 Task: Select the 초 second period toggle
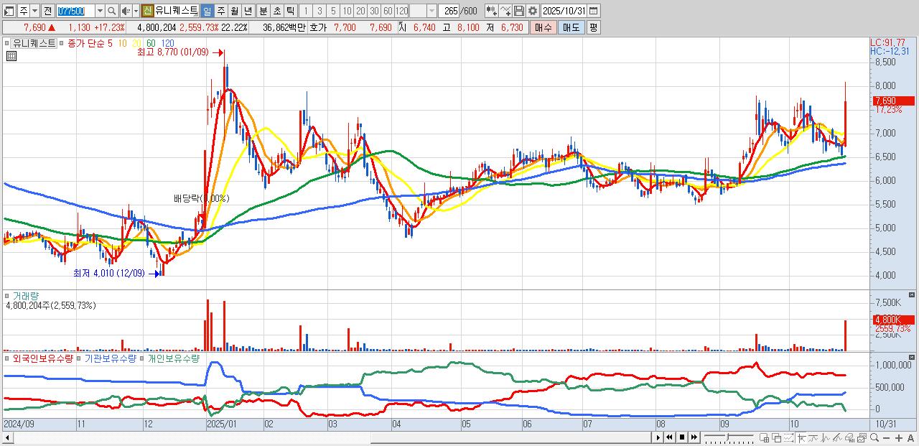[x=276, y=11]
